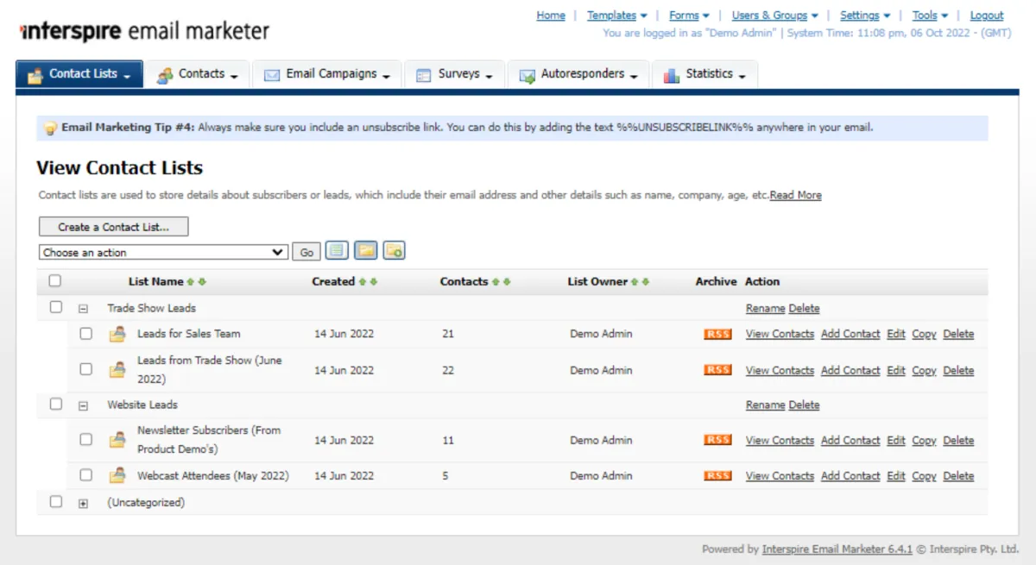This screenshot has width=1036, height=565.
Task: Switch to list view of contact lists
Action: click(x=337, y=251)
